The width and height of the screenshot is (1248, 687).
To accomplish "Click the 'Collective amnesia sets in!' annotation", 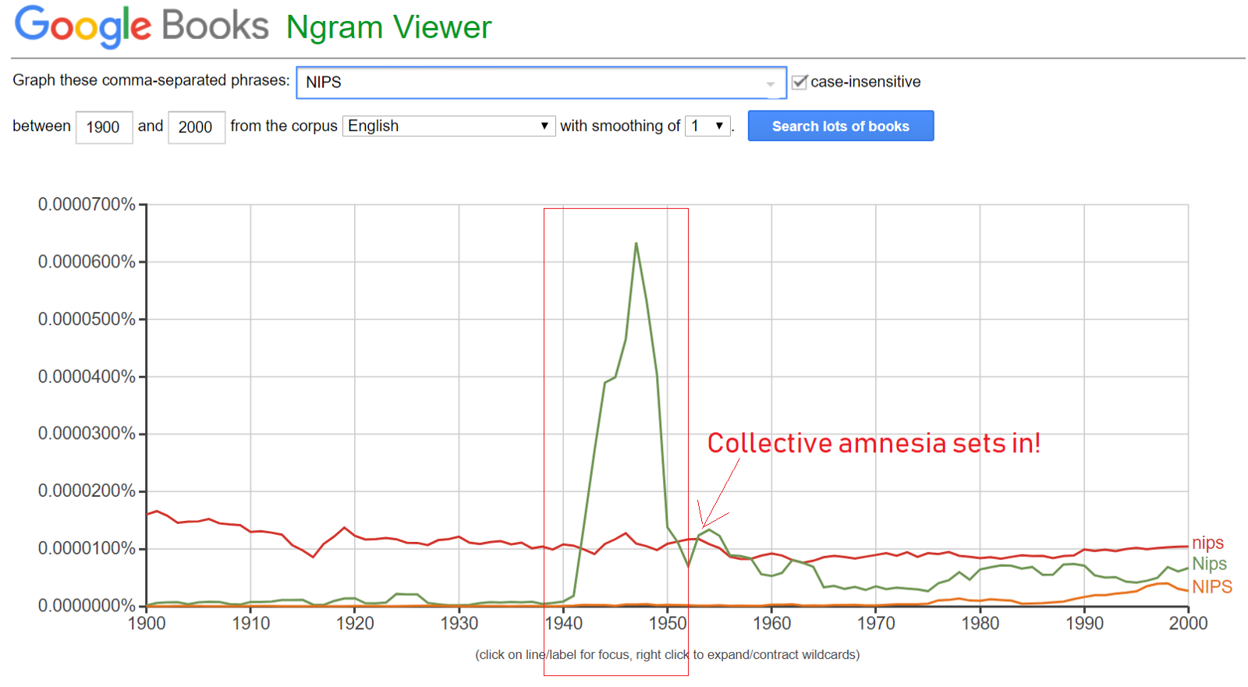I will pos(874,443).
